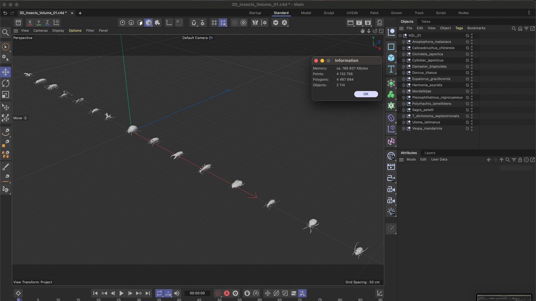Click the Play Forward button
The width and height of the screenshot is (536, 301).
(x=121, y=293)
